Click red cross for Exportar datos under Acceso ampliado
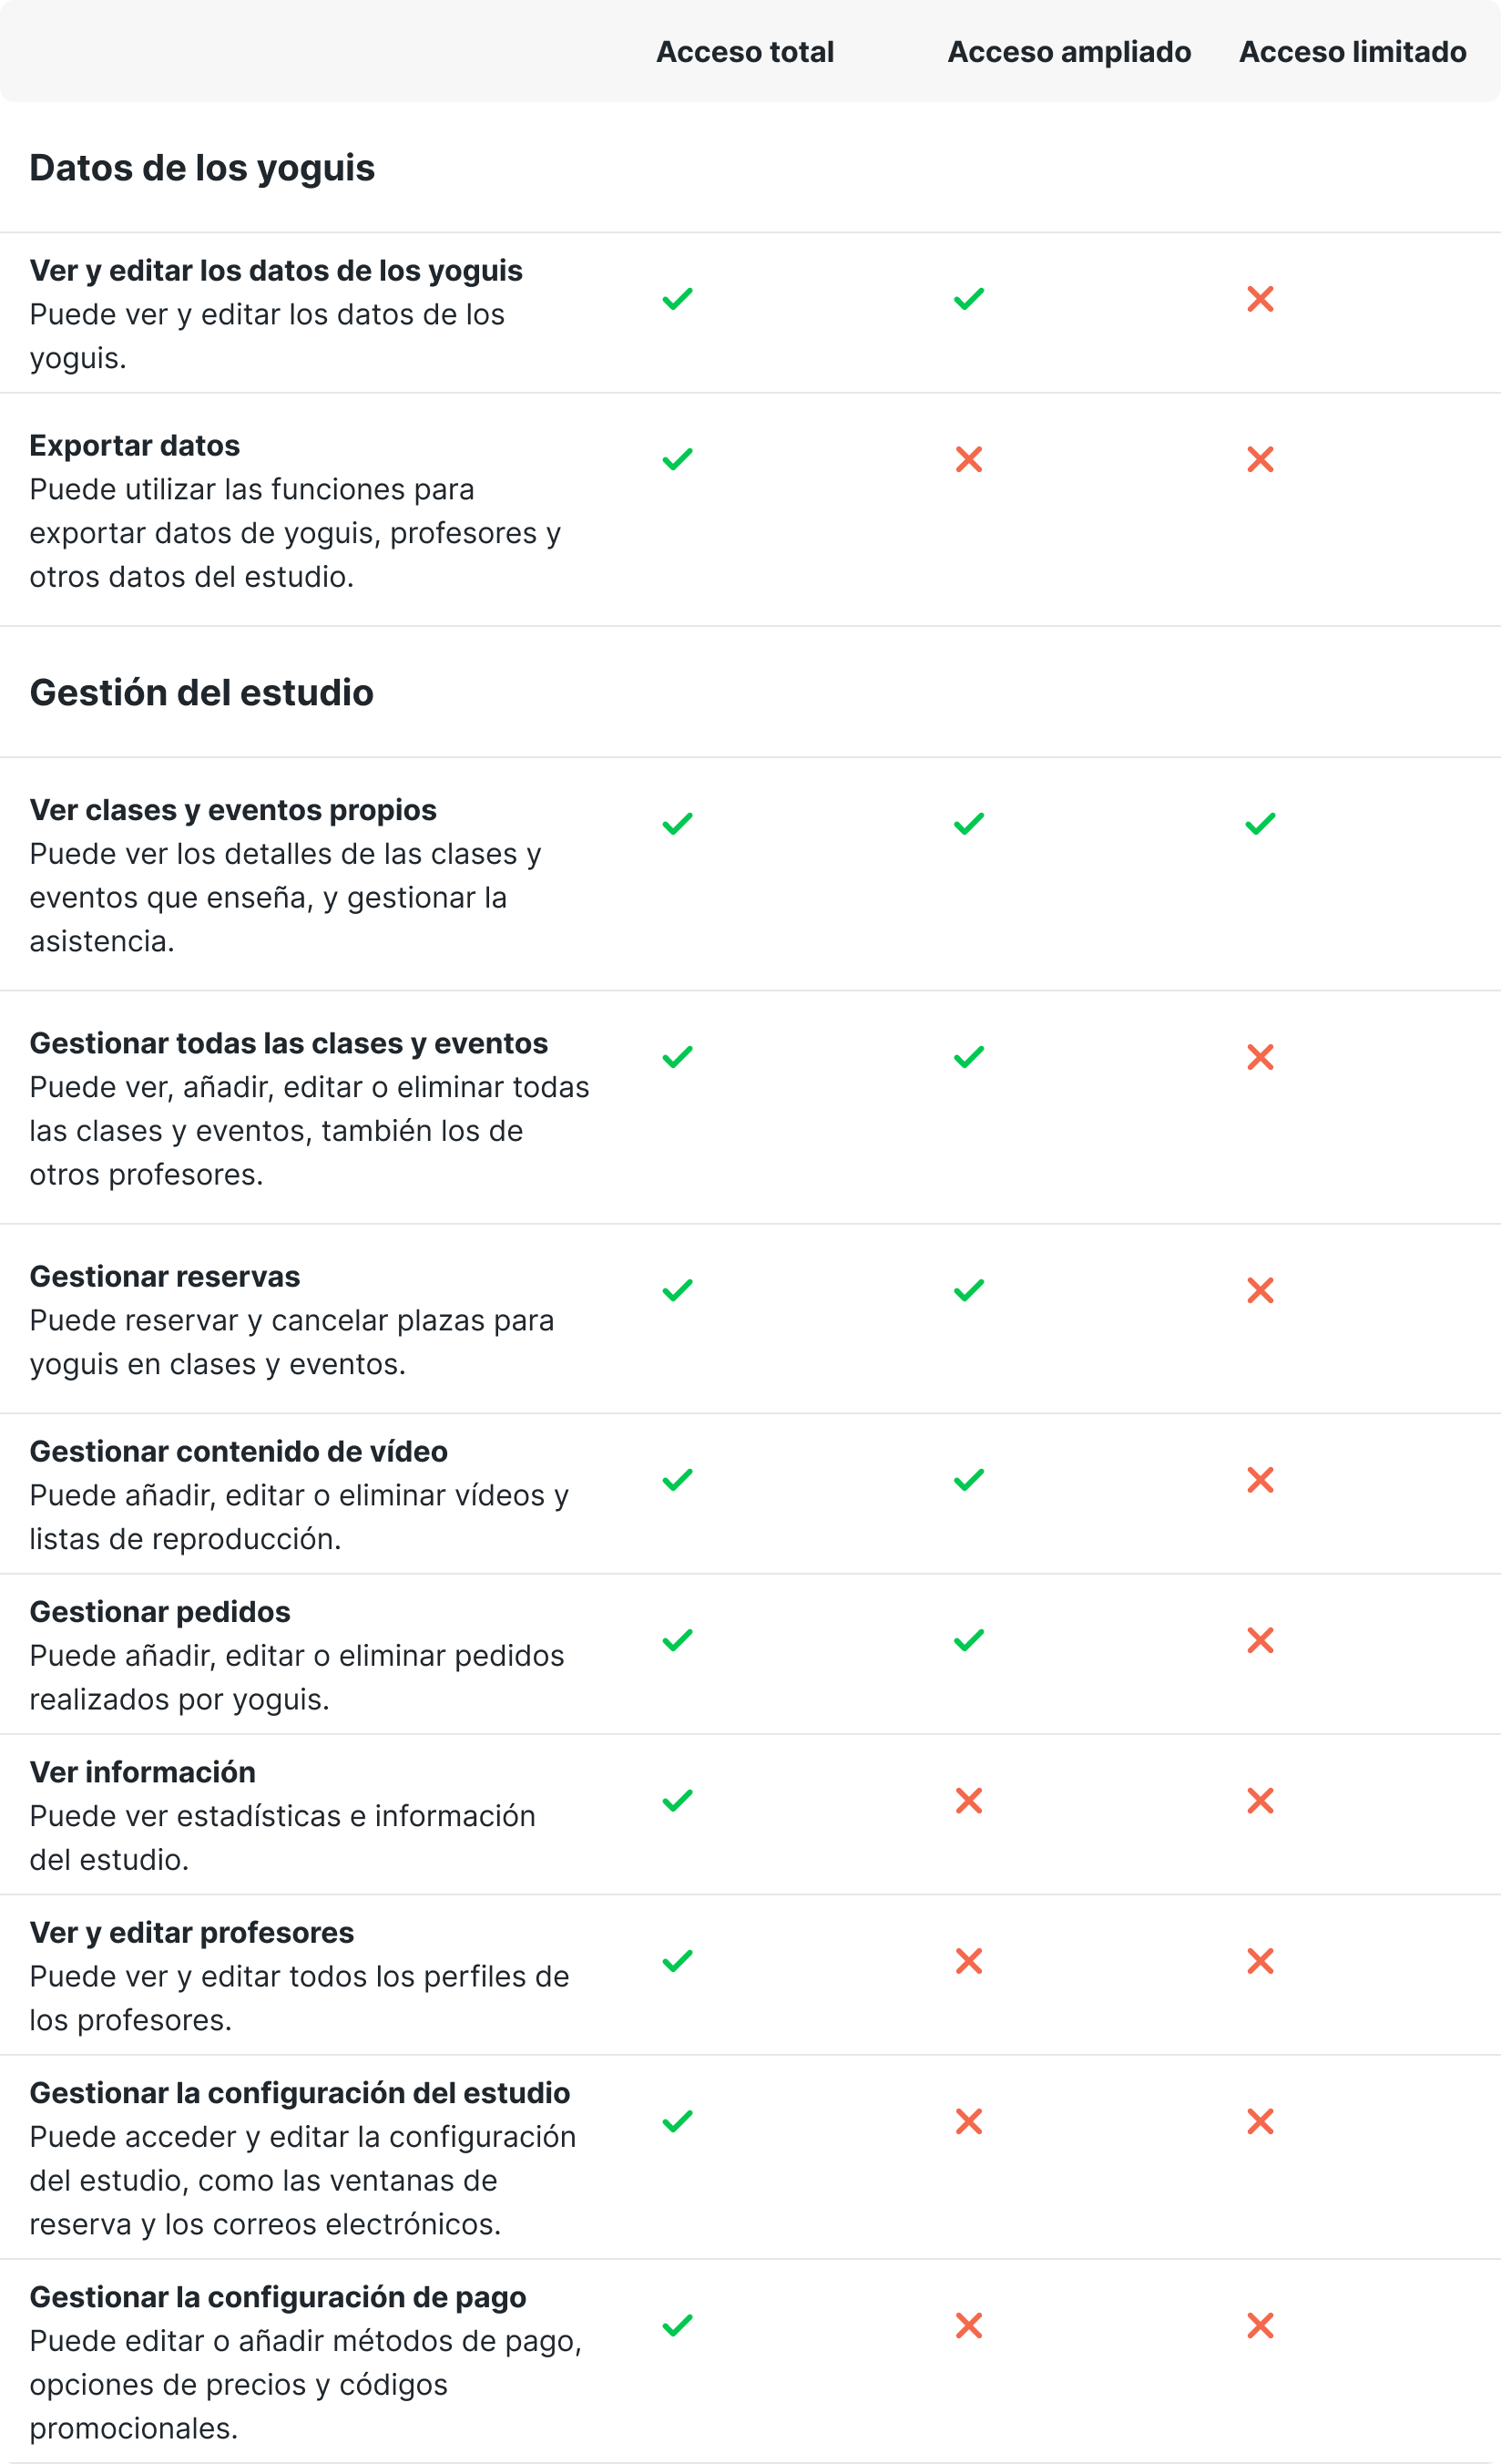1501x2464 pixels. click(x=968, y=460)
